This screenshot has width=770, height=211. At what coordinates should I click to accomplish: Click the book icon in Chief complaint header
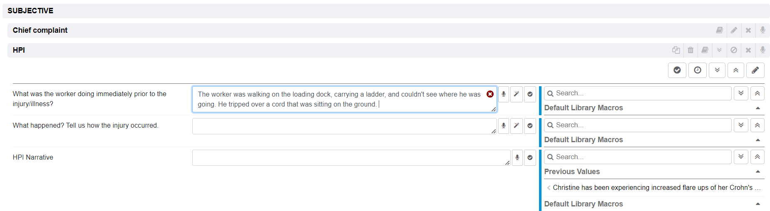click(x=719, y=30)
